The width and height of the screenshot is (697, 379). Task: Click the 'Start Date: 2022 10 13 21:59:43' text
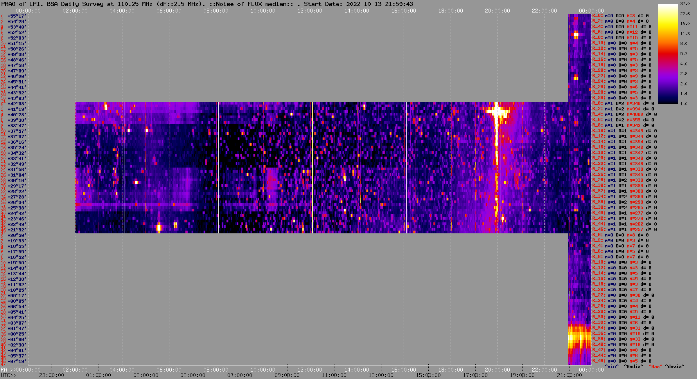click(358, 4)
